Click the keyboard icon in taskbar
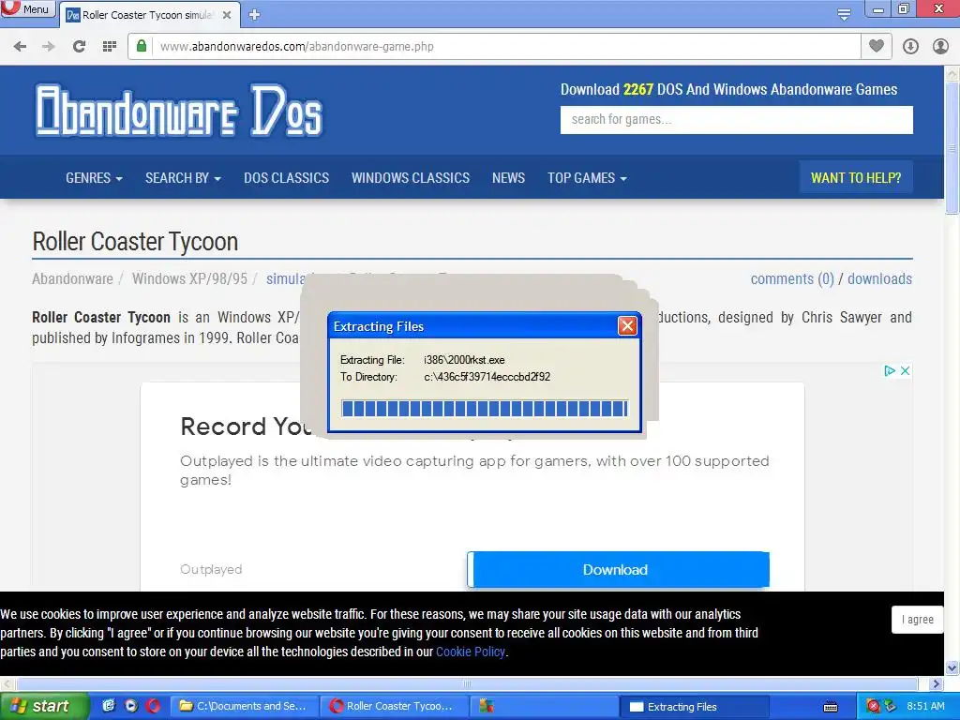The height and width of the screenshot is (720, 960). 831,707
